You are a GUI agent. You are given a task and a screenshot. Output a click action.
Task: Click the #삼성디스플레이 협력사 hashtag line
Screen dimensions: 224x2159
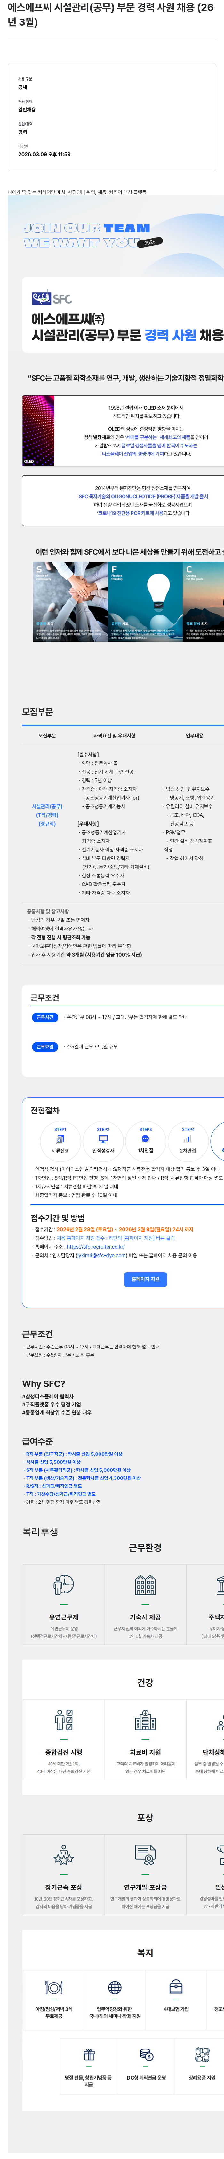(48, 1396)
